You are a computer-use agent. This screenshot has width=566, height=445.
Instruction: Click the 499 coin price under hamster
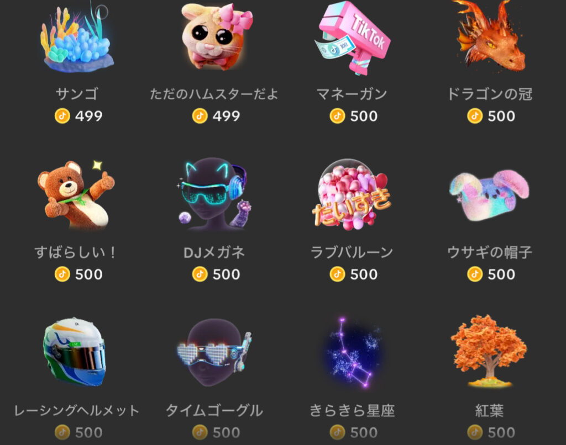pyautogui.click(x=226, y=116)
